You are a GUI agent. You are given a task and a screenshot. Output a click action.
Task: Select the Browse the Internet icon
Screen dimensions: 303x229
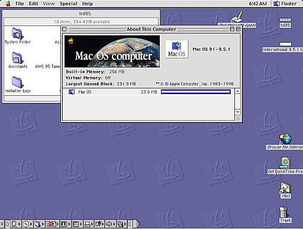pyautogui.click(x=285, y=139)
